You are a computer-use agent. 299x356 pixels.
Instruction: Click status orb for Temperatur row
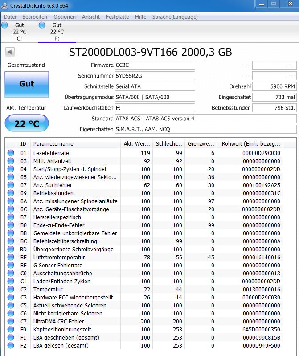[11, 289]
